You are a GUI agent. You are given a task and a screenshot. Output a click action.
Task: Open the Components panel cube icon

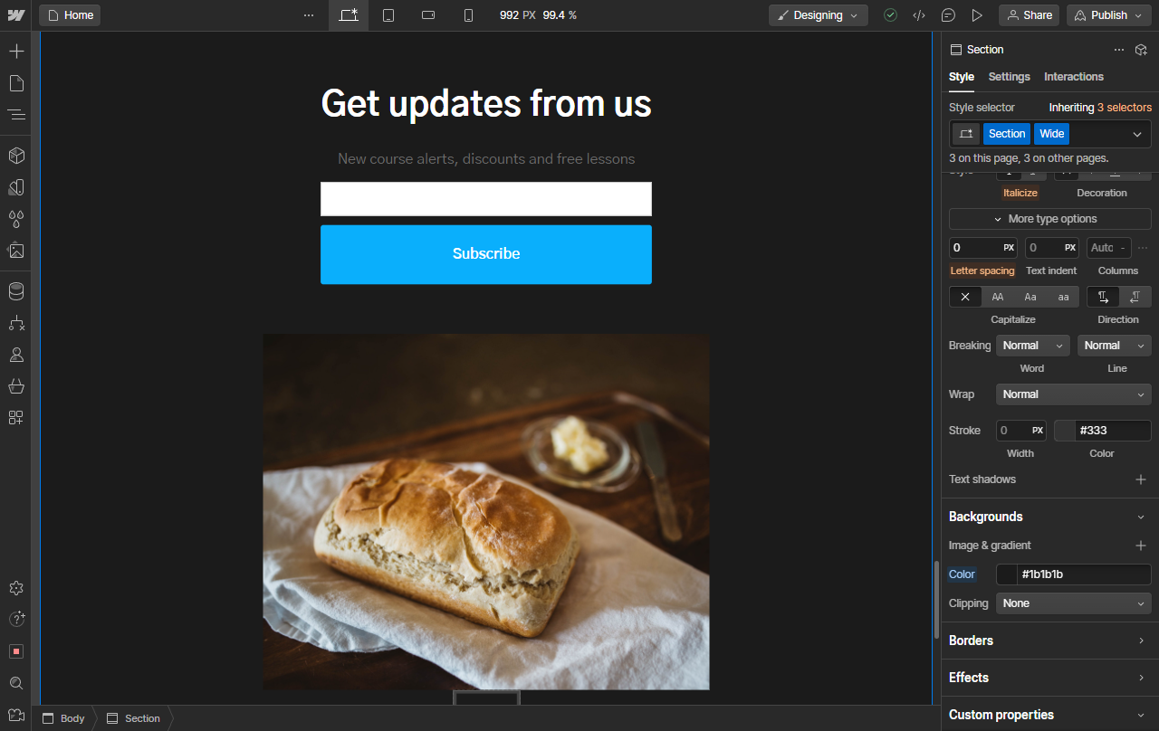pos(16,156)
